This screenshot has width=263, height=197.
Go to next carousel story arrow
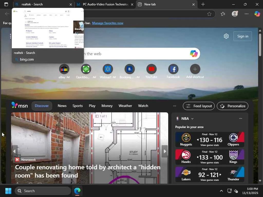(x=165, y=151)
